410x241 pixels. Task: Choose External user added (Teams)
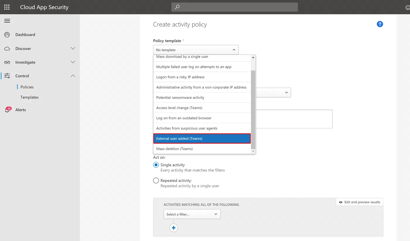(202, 138)
